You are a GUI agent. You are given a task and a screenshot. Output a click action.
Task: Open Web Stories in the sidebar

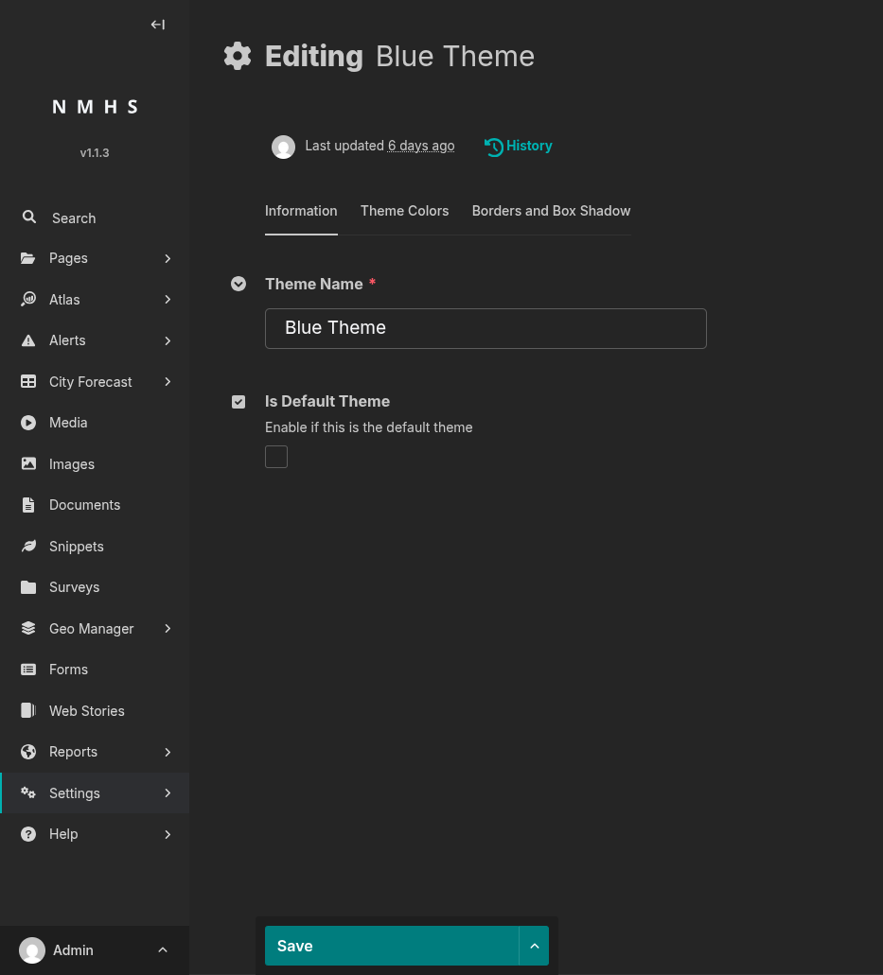click(95, 710)
